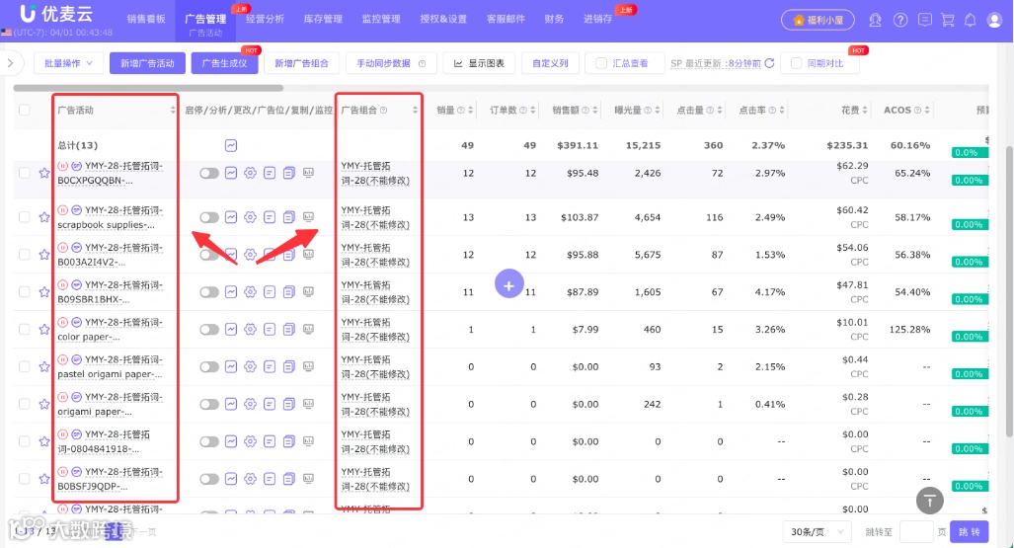Open analysis chart for pastel origami paper campaign
The image size is (1014, 548).
click(231, 367)
